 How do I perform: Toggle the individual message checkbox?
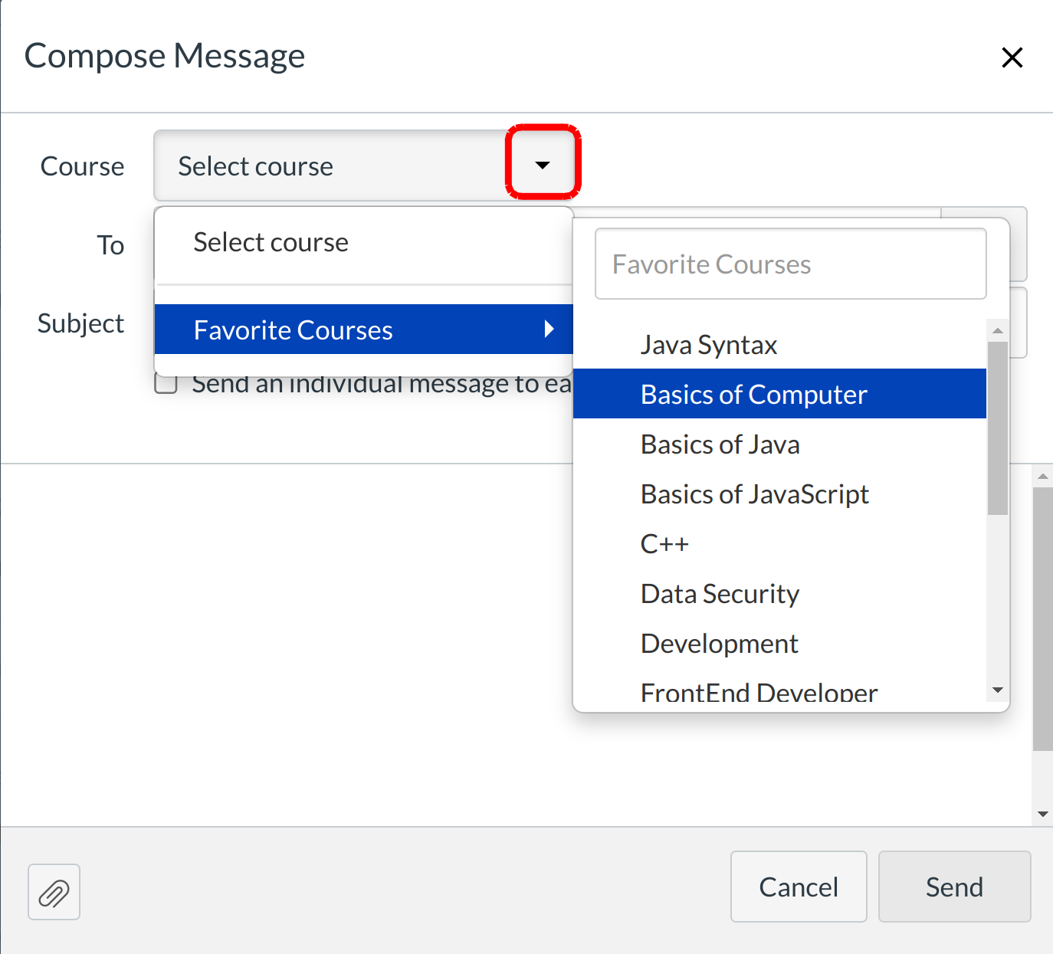click(166, 383)
